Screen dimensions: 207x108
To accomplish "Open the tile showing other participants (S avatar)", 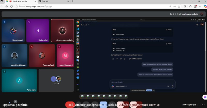I will pos(56,80).
